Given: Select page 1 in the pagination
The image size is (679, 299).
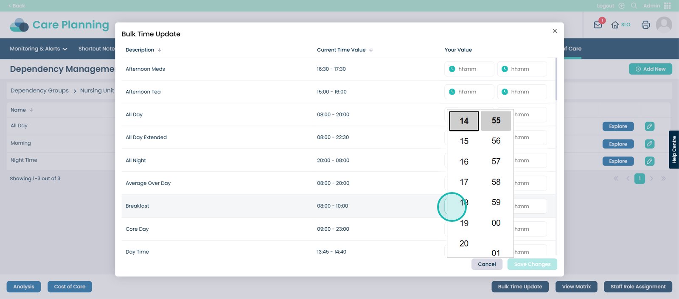Looking at the screenshot, I should tap(640, 179).
